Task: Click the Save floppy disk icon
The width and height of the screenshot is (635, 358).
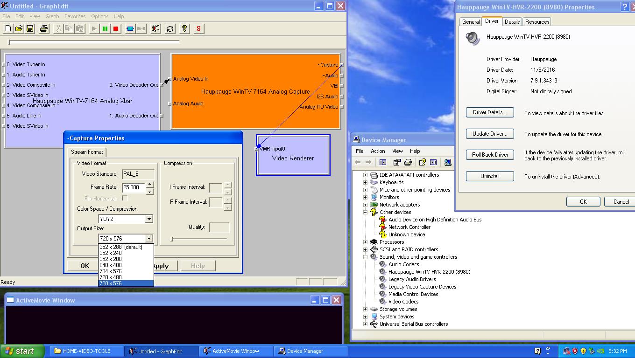Action: [29, 29]
